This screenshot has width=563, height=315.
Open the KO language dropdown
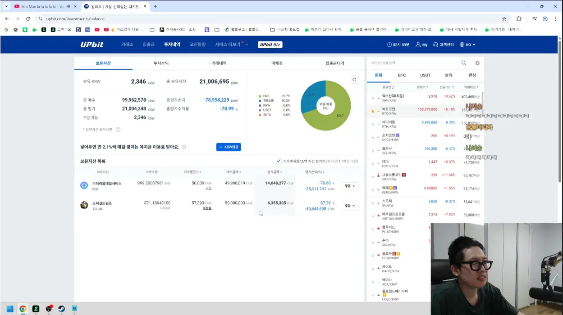point(467,45)
